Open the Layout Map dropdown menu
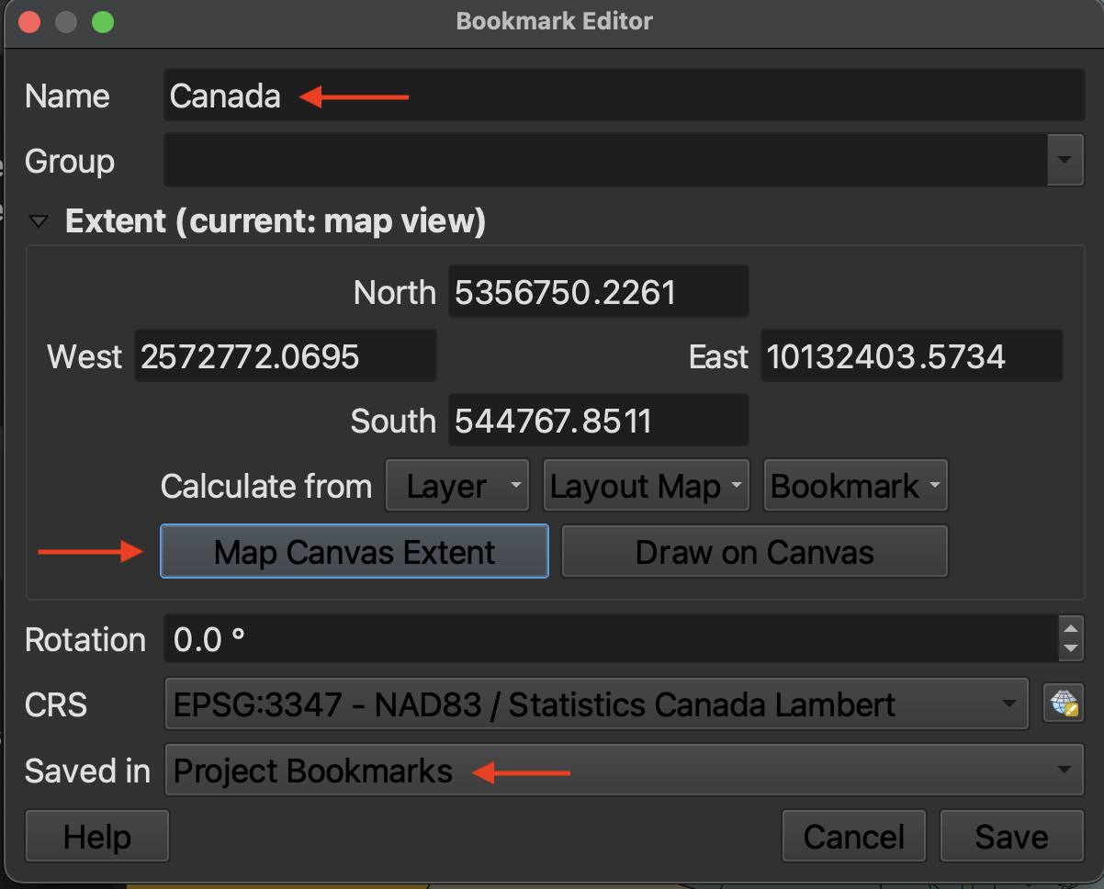This screenshot has height=889, width=1104. click(x=647, y=487)
